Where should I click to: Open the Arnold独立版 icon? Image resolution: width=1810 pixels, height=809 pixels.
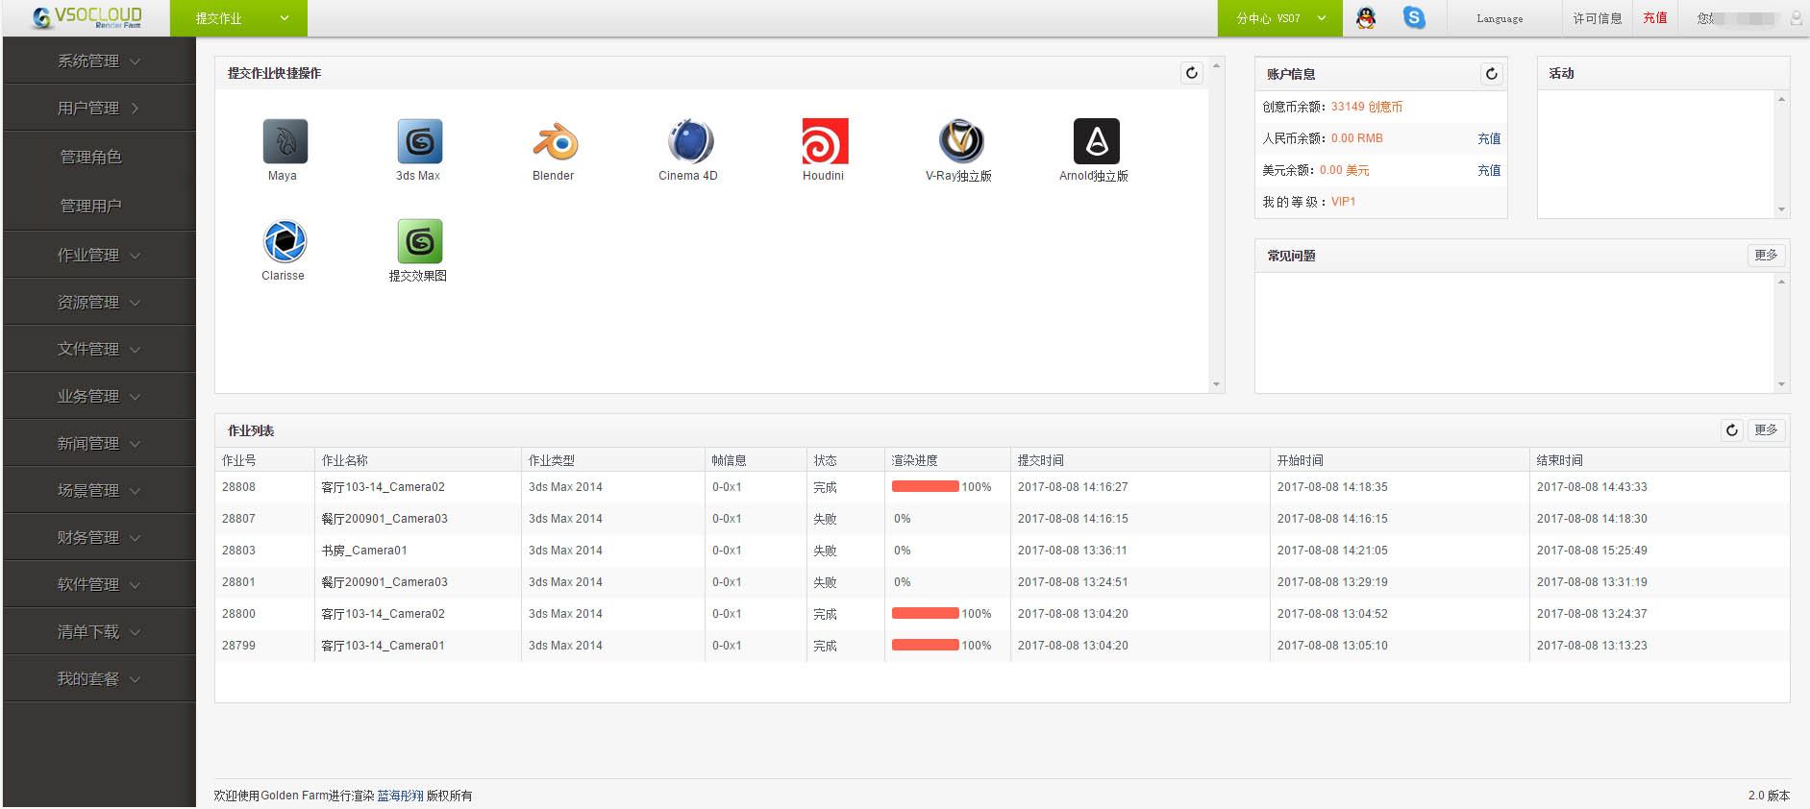click(1096, 141)
